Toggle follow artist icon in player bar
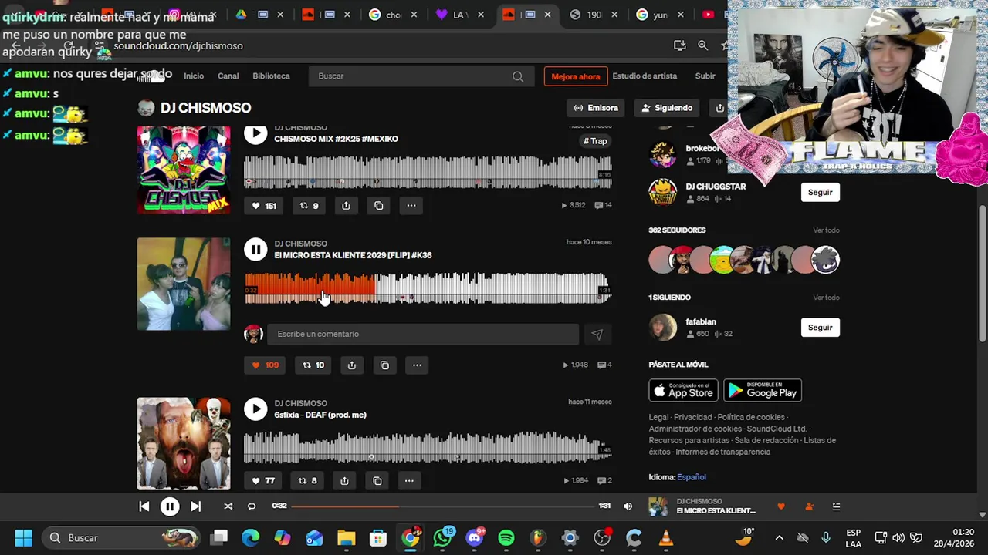This screenshot has height=555, width=988. [x=809, y=506]
